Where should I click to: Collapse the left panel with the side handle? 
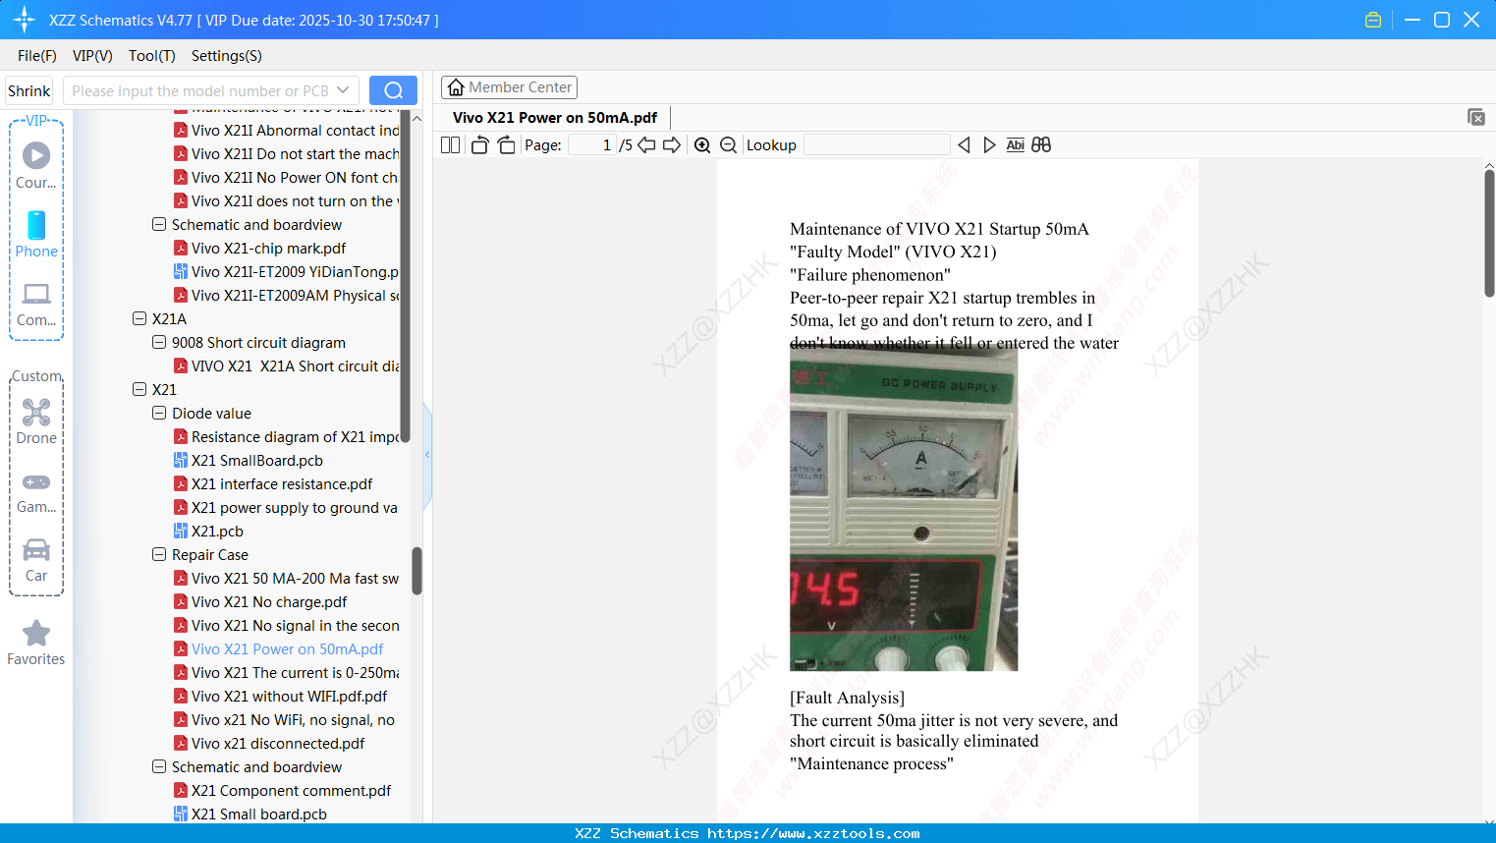tap(427, 455)
